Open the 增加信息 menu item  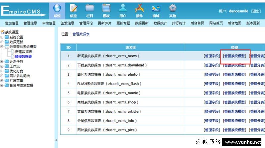pyautogui.click(x=12, y=23)
